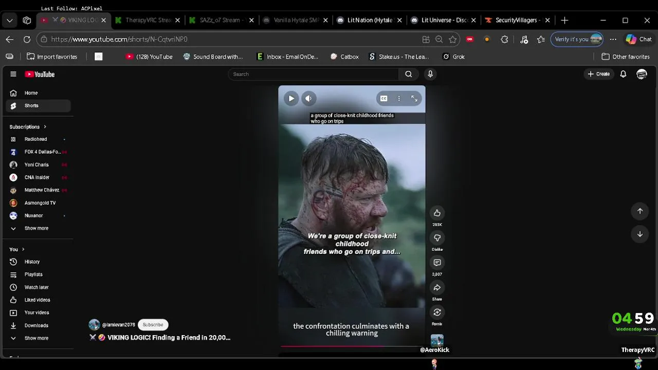658x370 pixels.
Task: Open the Other favorites folder
Action: click(626, 57)
